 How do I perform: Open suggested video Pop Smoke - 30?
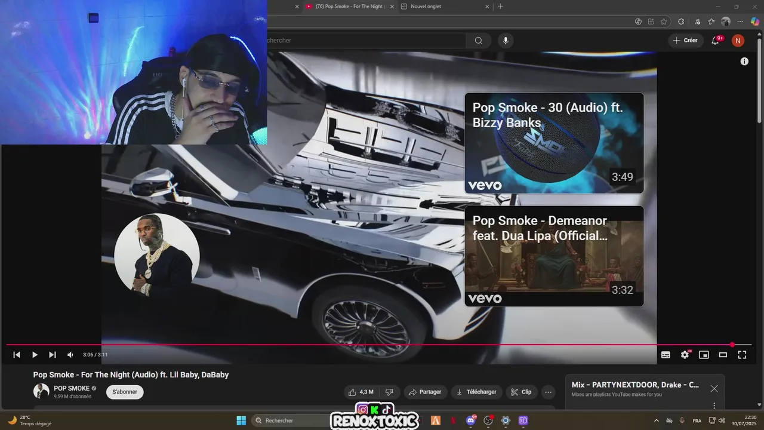tap(554, 143)
